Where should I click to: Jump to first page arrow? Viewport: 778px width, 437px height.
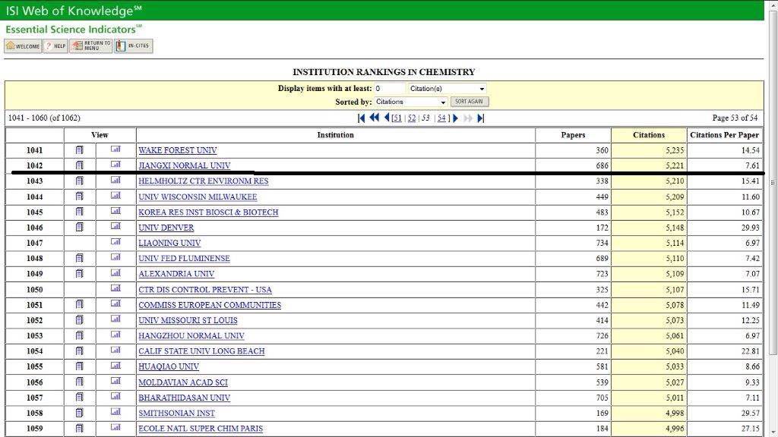coord(361,118)
